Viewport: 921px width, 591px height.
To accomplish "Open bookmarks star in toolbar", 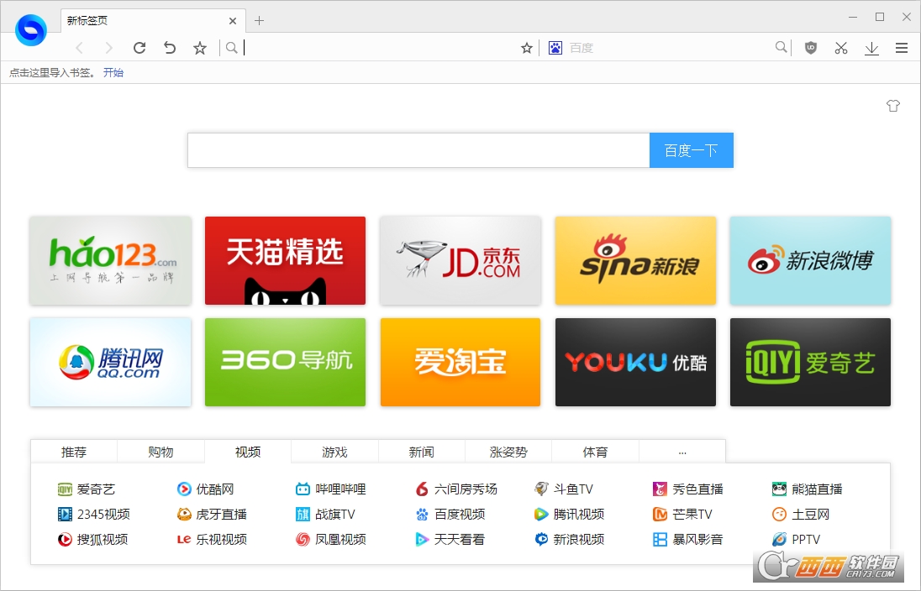I will point(200,48).
